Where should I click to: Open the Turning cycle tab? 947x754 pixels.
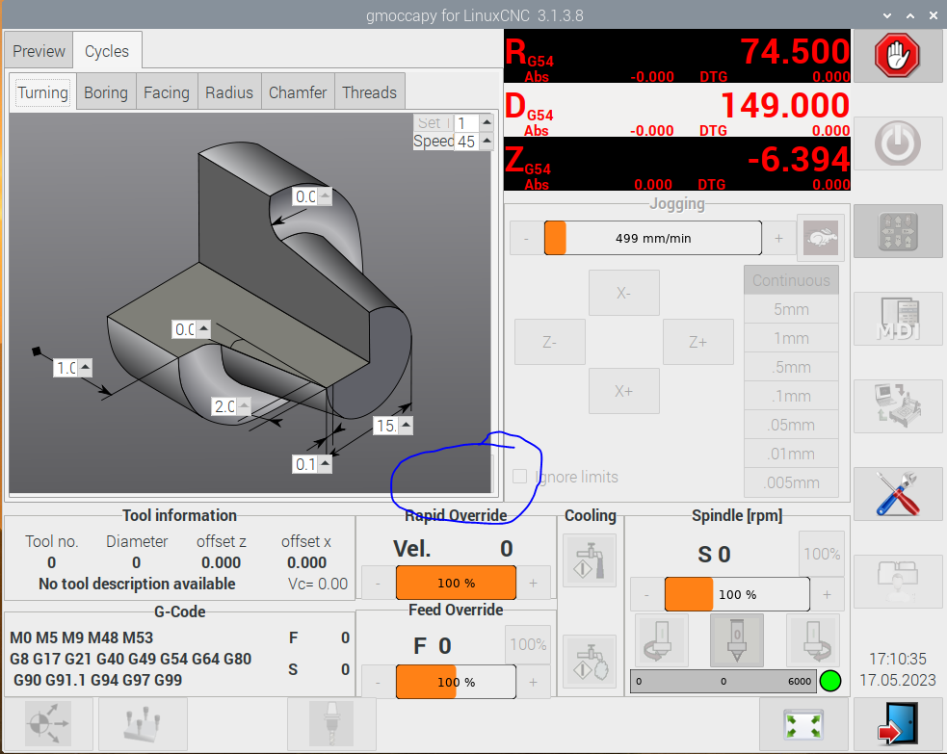(42, 92)
